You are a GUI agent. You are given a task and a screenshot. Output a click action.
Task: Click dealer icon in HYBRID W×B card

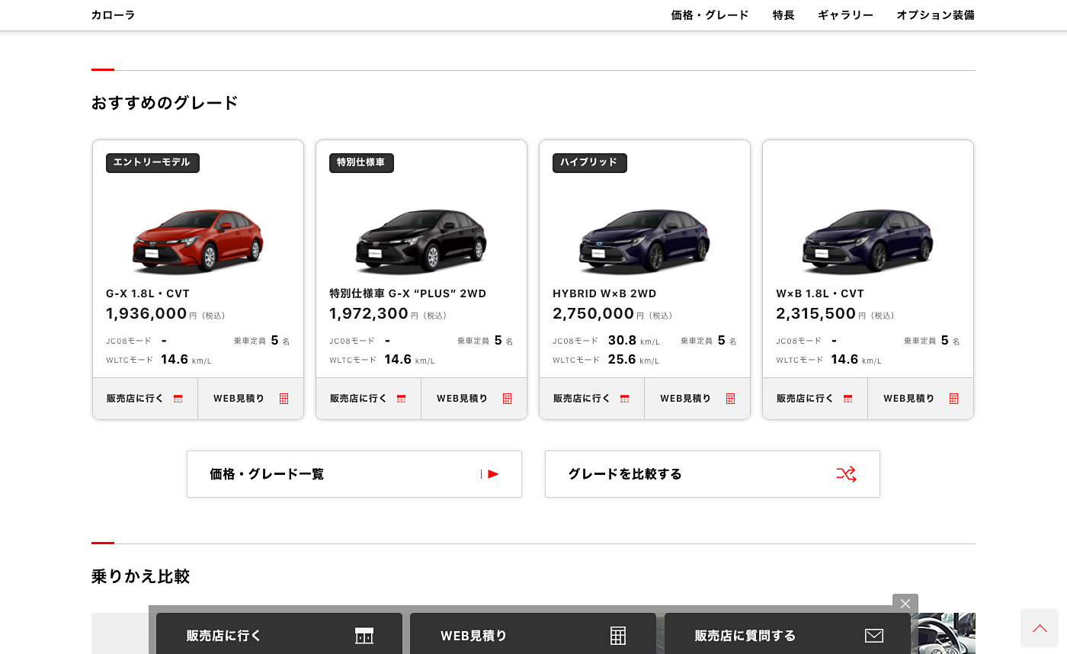tap(625, 399)
